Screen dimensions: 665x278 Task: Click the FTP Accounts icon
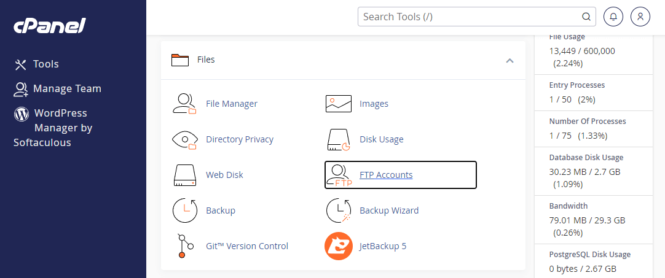click(x=339, y=176)
